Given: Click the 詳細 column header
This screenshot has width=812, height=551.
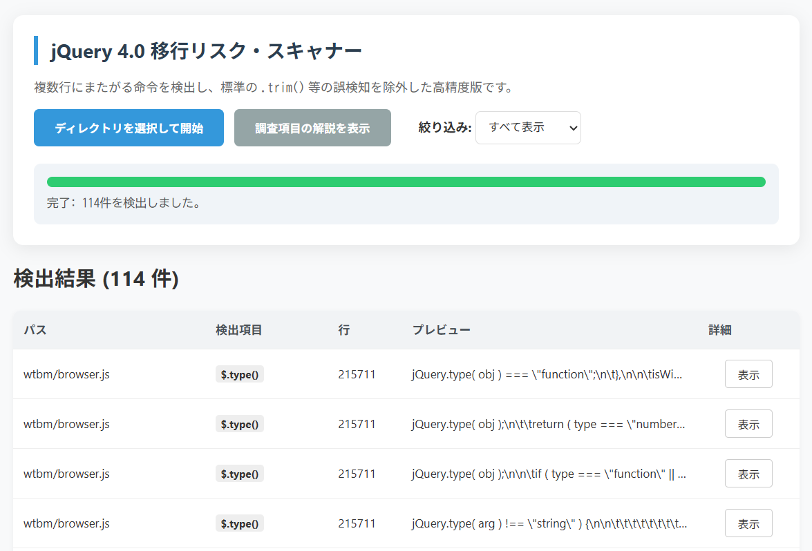Looking at the screenshot, I should (720, 330).
